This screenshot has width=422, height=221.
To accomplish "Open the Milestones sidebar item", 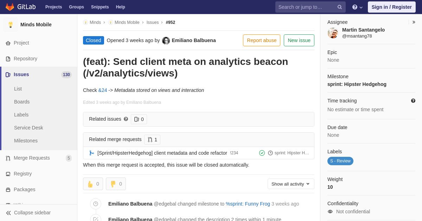I will coord(26,141).
